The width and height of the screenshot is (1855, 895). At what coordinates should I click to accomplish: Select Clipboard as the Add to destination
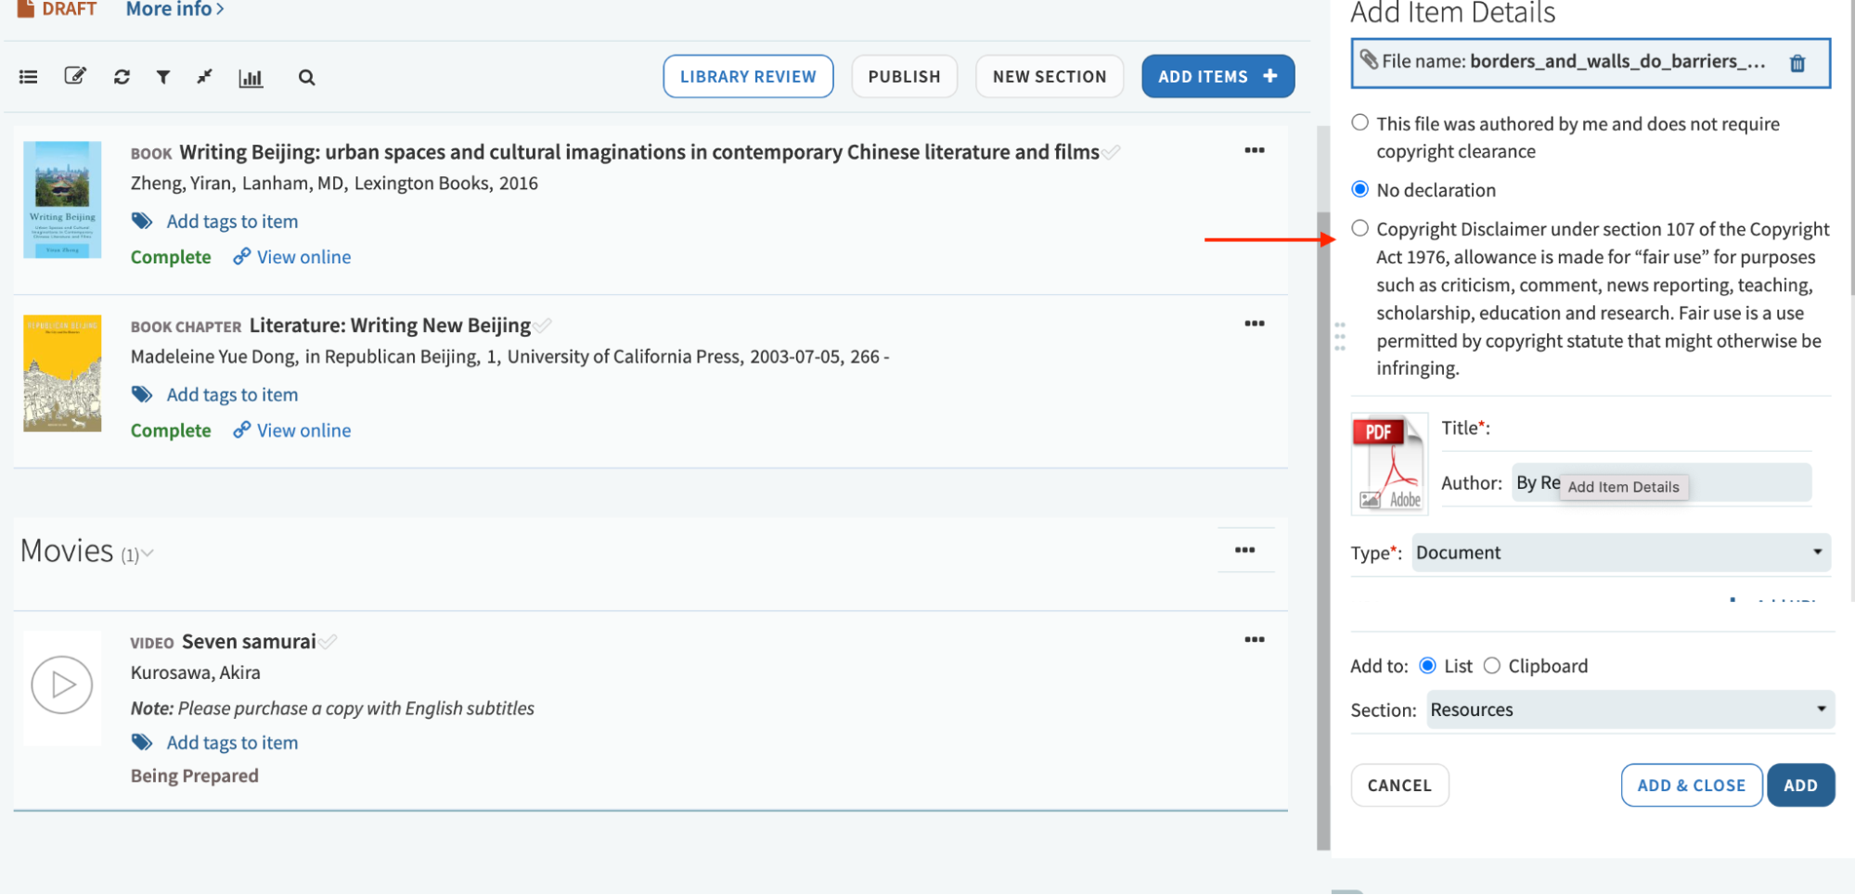click(x=1492, y=665)
